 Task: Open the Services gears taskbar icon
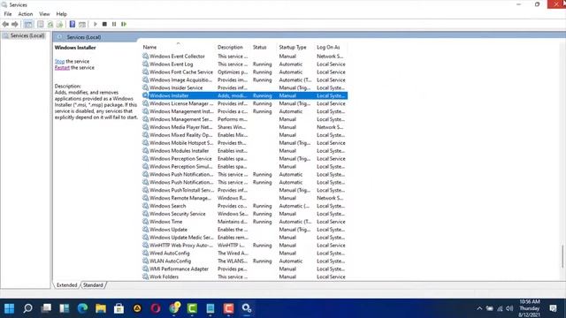[x=247, y=308]
